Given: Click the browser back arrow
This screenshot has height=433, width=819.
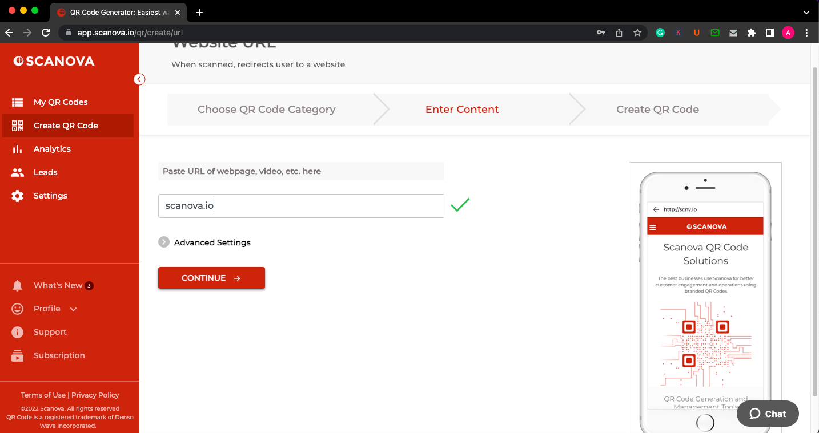Looking at the screenshot, I should [9, 33].
